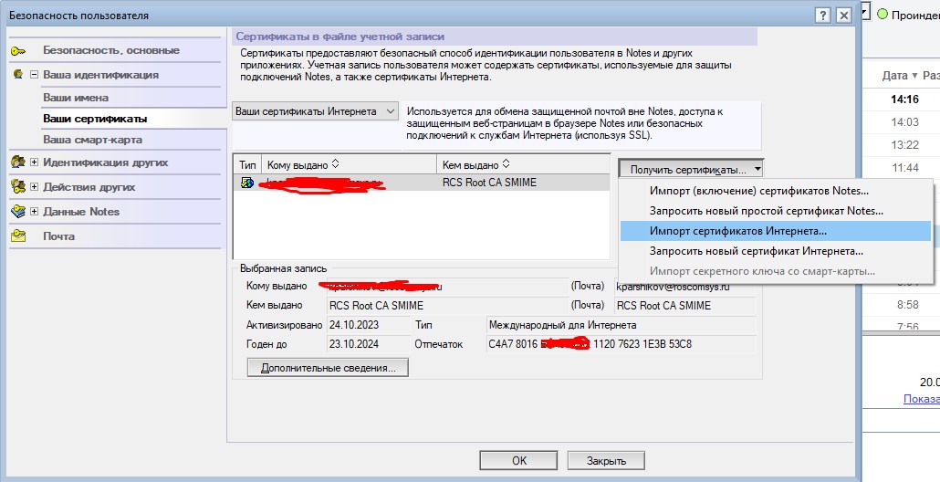Screen dimensions: 940x482
Task: Choose Импорт (включение) сертификатов Notes
Action: click(776, 191)
